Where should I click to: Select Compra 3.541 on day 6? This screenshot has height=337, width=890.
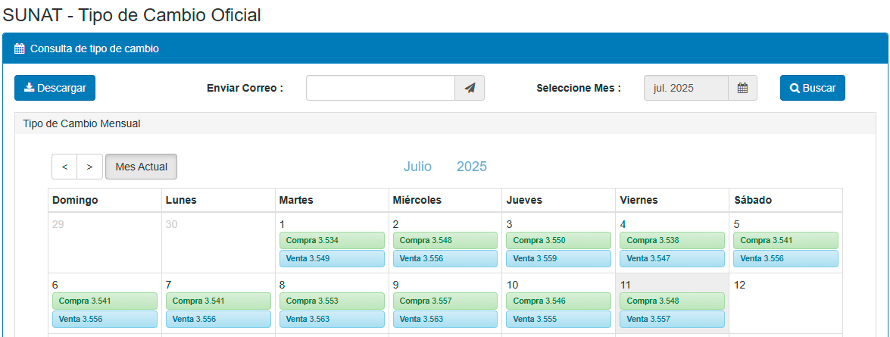(x=105, y=301)
